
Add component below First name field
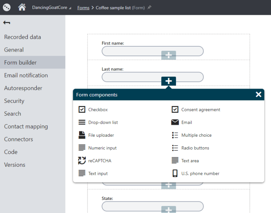coord(169,55)
